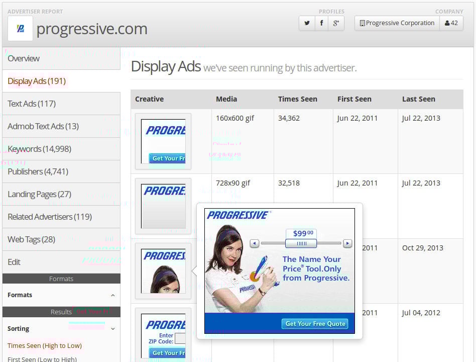Image resolution: width=476 pixels, height=362 pixels.
Task: Click Get Your Free button in first thumbnail
Action: [167, 158]
